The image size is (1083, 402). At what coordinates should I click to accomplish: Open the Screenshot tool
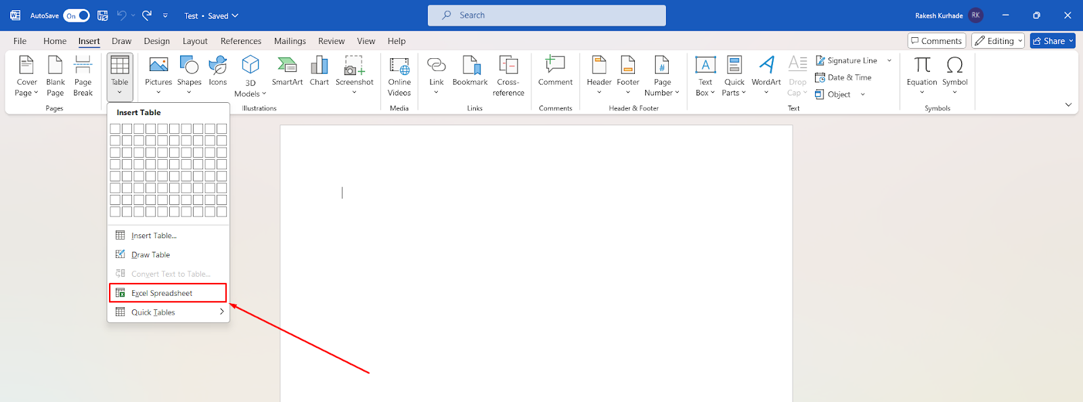click(355, 76)
